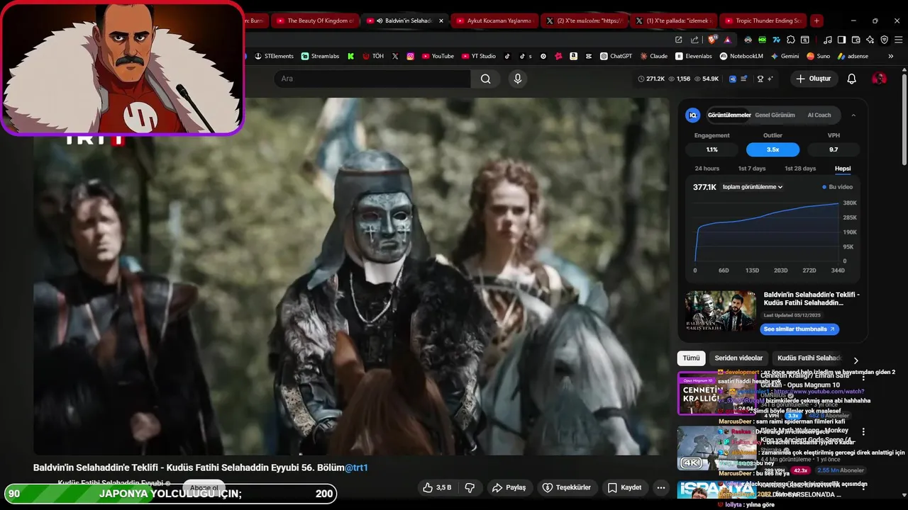Switch to '1st 7 days' chart range

[x=752, y=169]
